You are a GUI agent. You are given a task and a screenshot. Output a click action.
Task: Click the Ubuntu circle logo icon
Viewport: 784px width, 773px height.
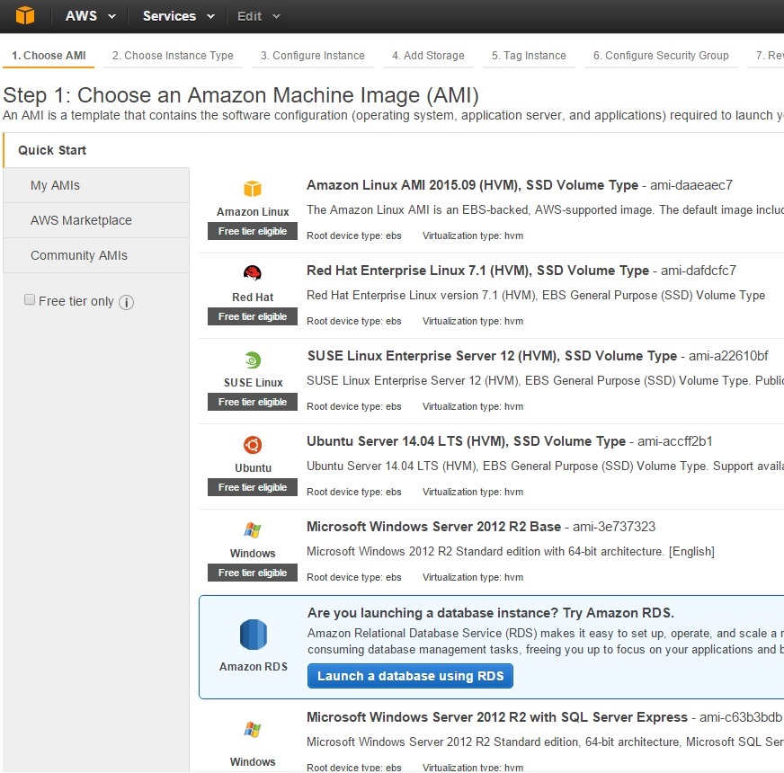[253, 445]
